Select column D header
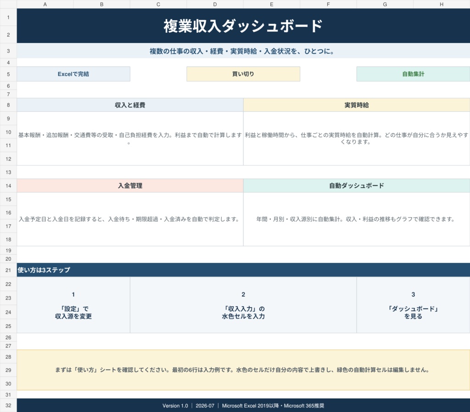 (x=215, y=4)
